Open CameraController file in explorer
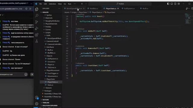This screenshot has width=193, height=108. pos(55,44)
